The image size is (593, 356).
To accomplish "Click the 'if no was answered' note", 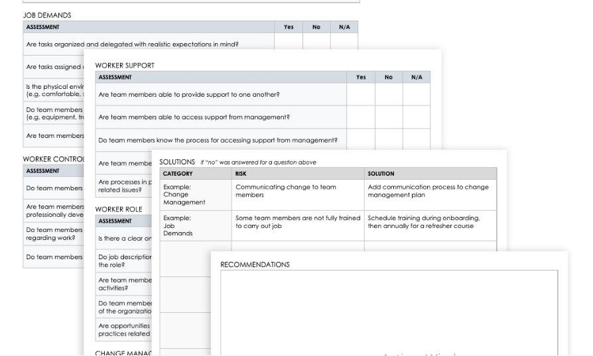I will pyautogui.click(x=258, y=162).
